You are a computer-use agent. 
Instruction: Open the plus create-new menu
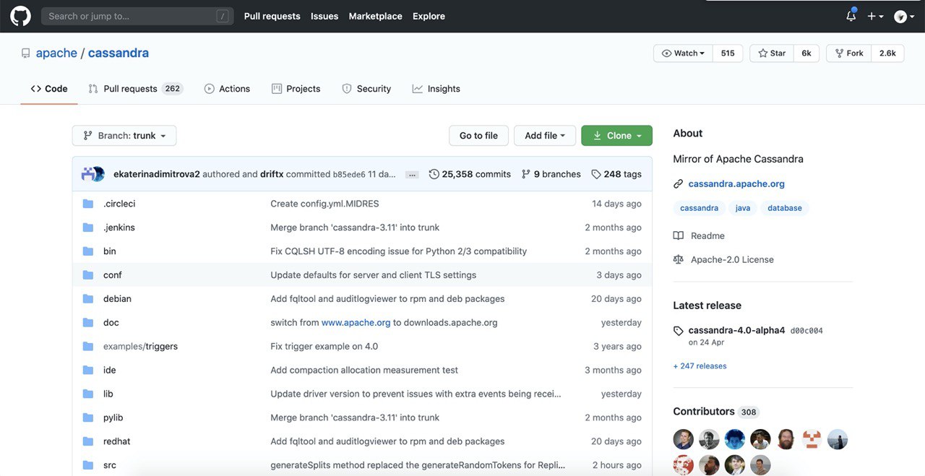tap(875, 16)
